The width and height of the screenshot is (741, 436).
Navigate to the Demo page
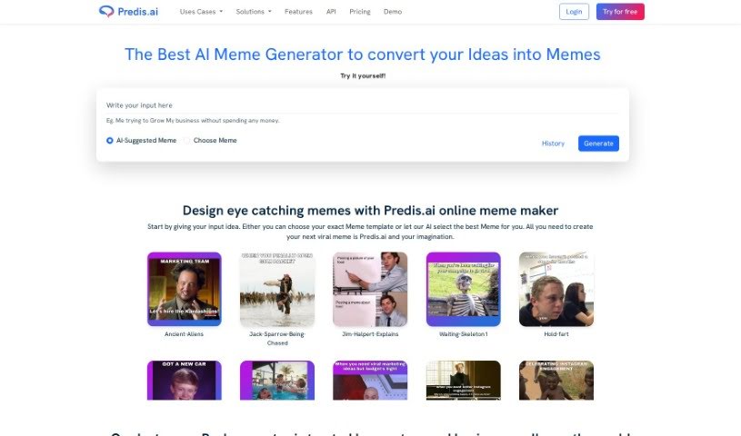coord(392,12)
